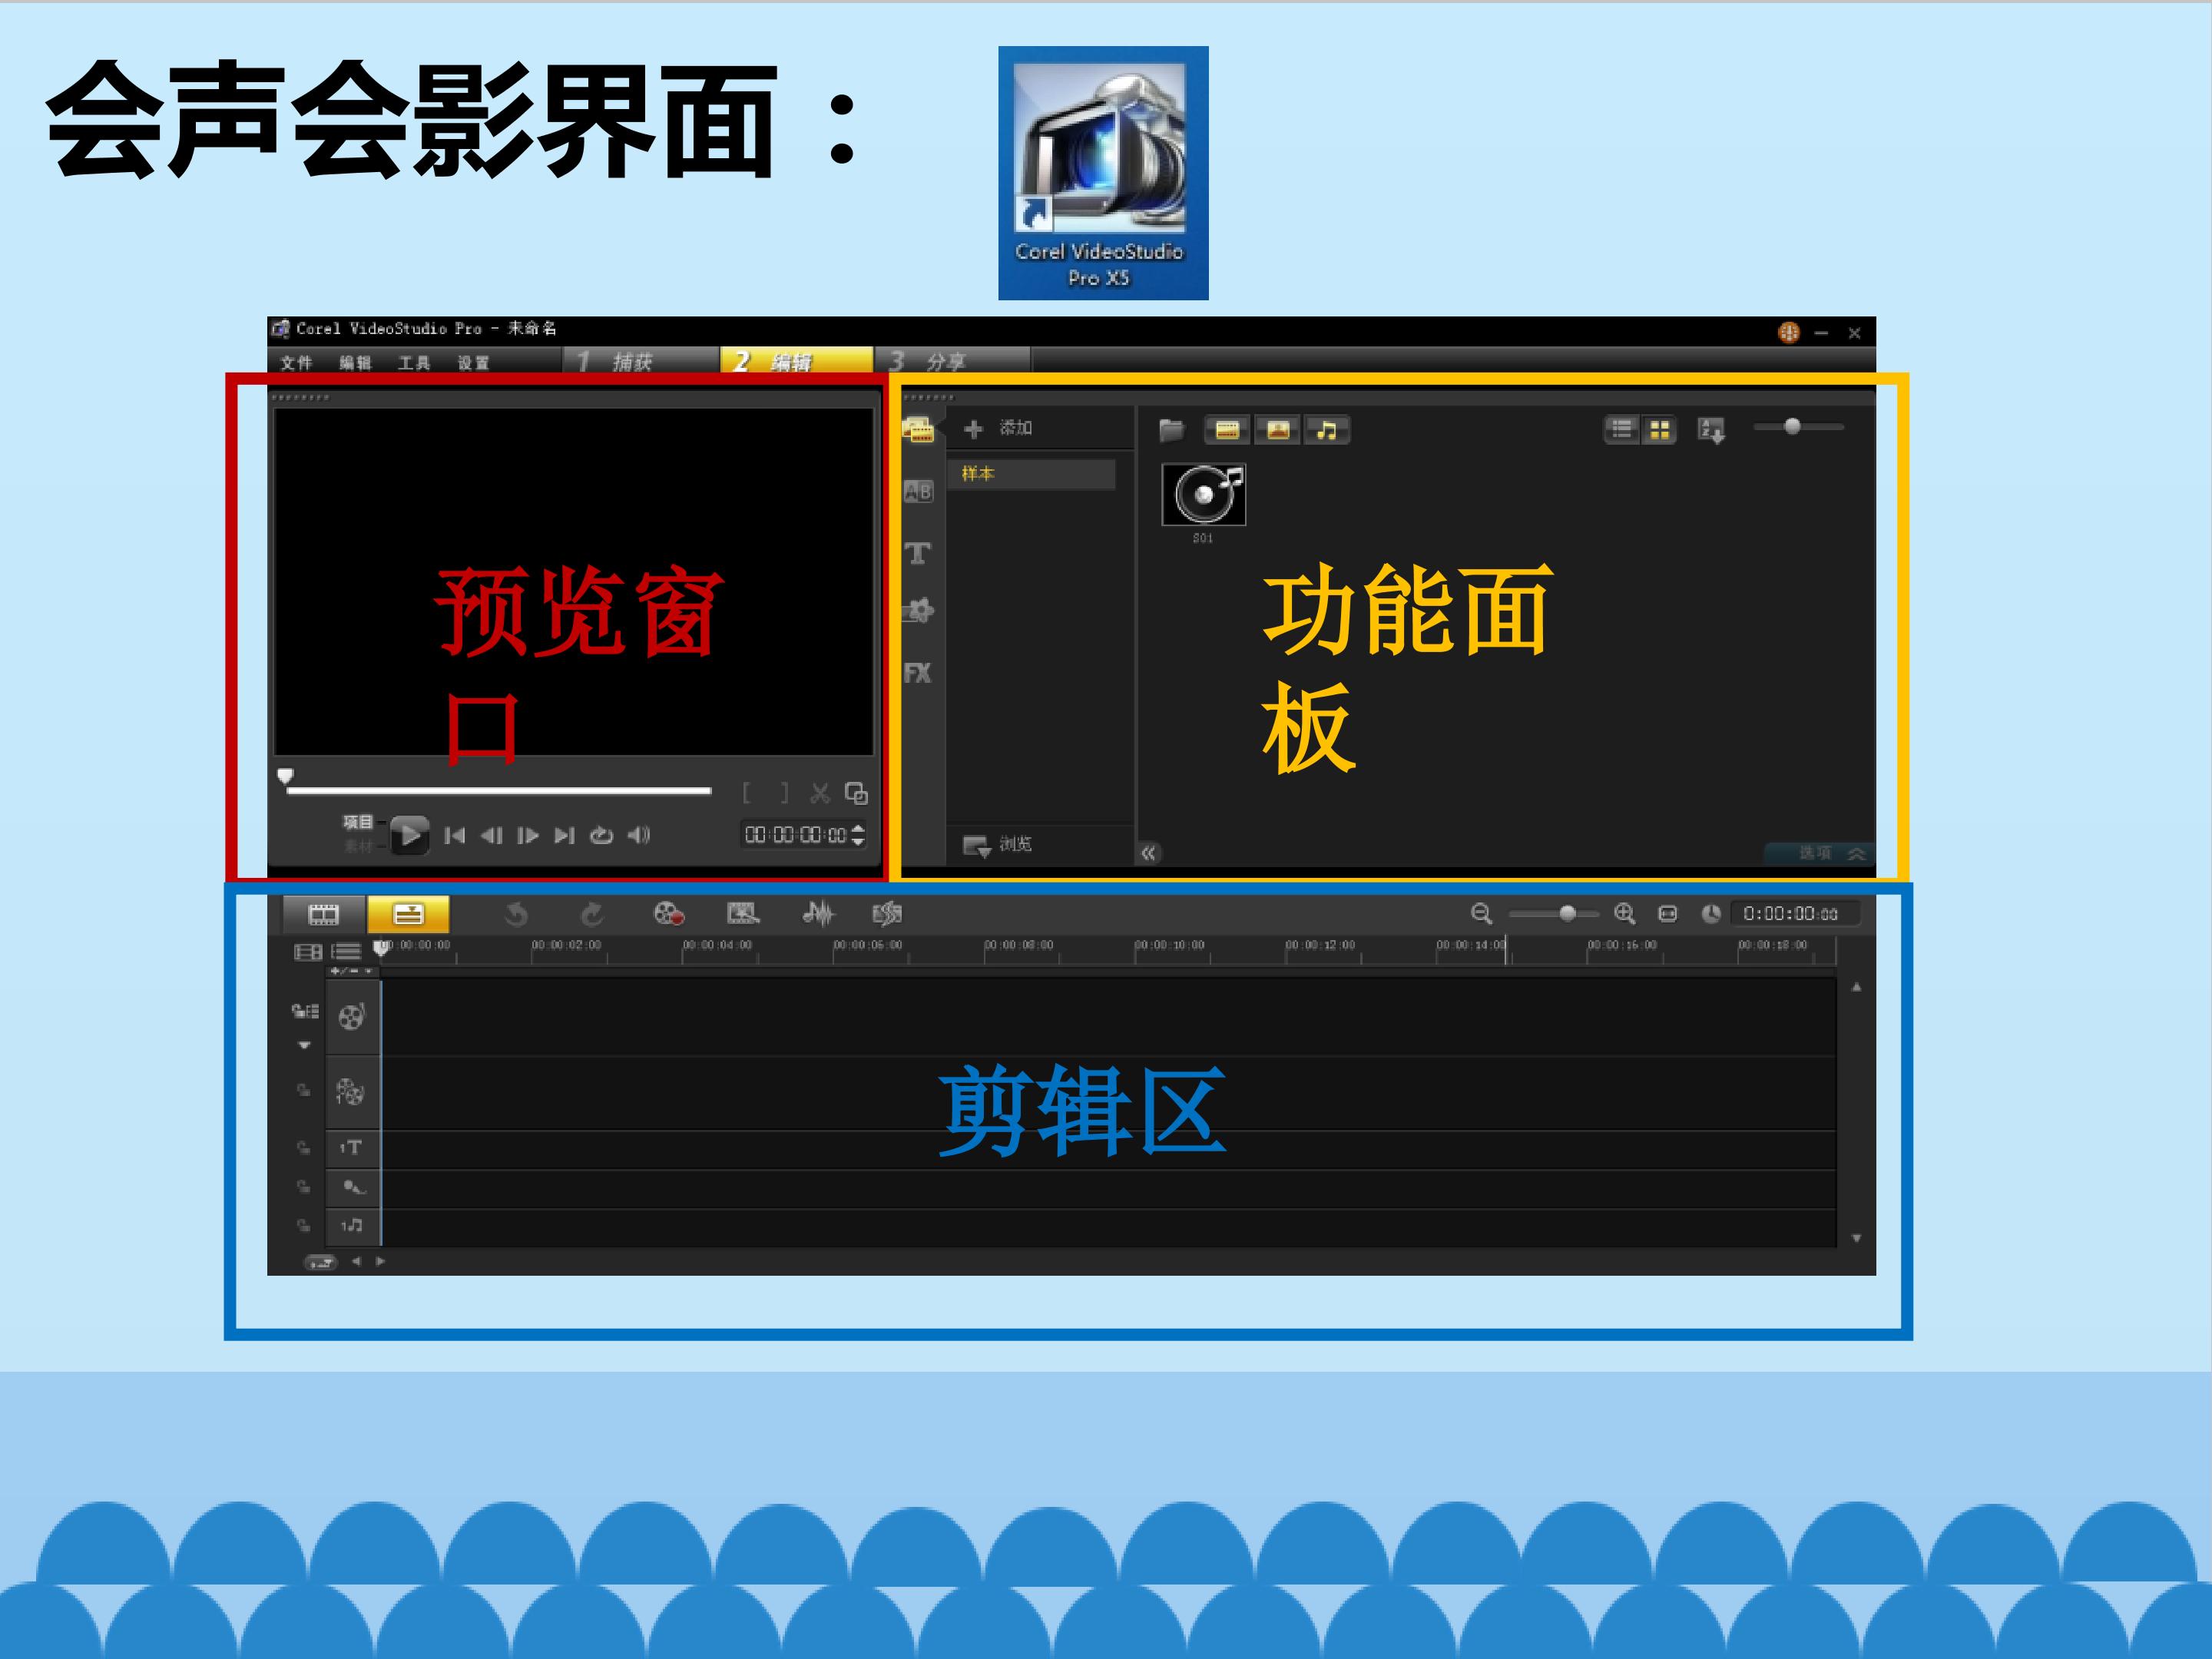The height and width of the screenshot is (1659, 2212).
Task: Switch to Storyboard View
Action: [324, 913]
